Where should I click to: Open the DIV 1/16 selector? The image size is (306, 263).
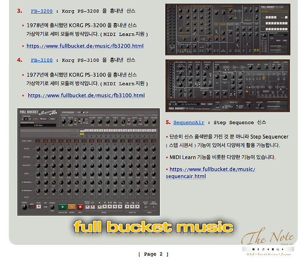pos(45,207)
